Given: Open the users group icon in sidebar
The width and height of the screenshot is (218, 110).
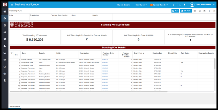Looking at the screenshot, I should [5, 74].
